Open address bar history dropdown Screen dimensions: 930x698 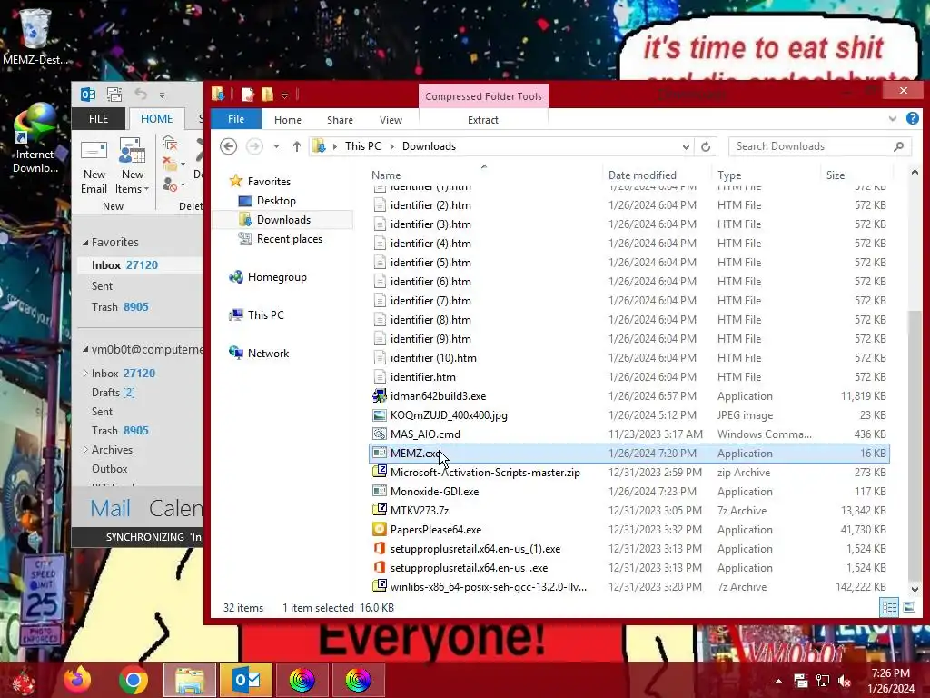pyautogui.click(x=686, y=146)
